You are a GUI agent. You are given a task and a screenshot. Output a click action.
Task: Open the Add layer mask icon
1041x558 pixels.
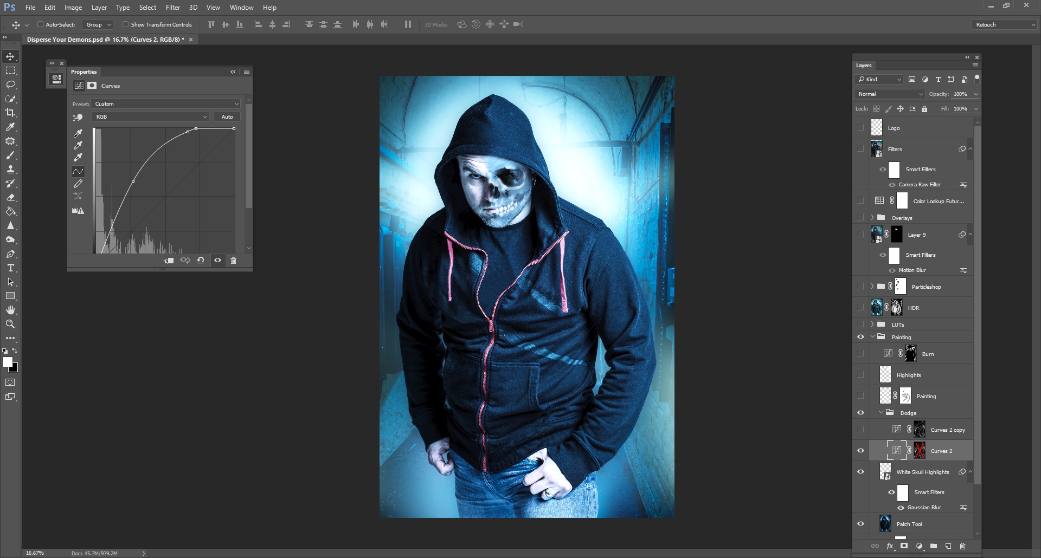[904, 546]
